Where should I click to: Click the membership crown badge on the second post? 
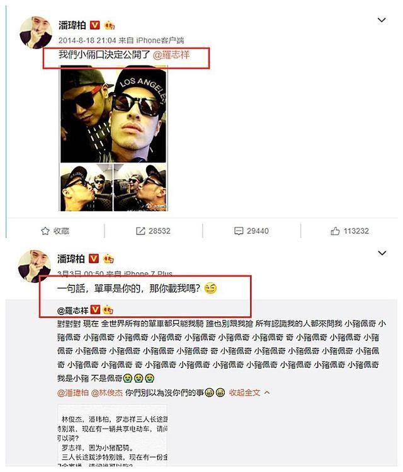(108, 258)
